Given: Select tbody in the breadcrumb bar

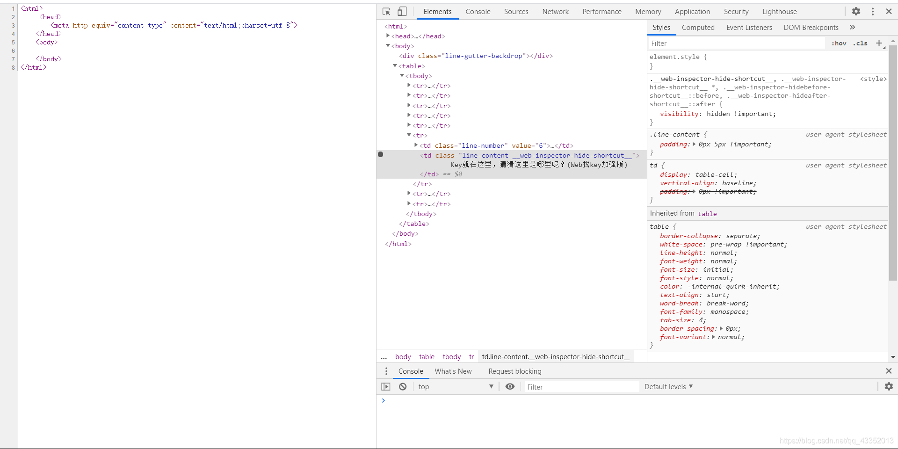Looking at the screenshot, I should [x=452, y=356].
